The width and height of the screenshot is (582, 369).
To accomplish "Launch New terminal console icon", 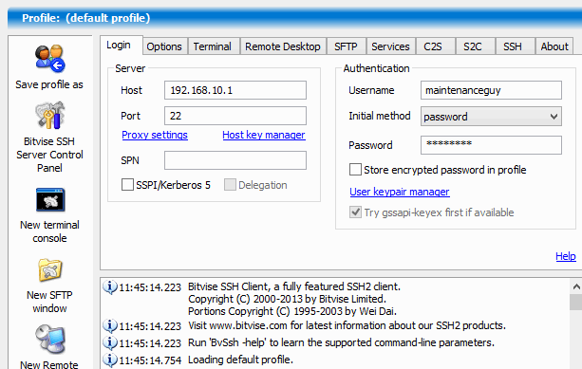I will (x=50, y=200).
